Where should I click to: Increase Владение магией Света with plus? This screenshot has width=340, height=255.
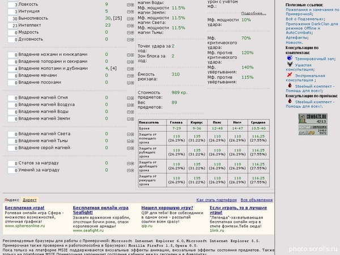click(132, 134)
